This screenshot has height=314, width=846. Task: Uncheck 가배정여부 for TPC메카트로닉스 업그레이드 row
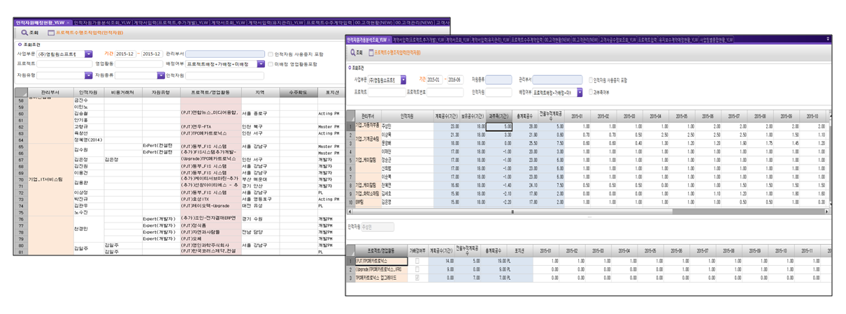click(417, 276)
